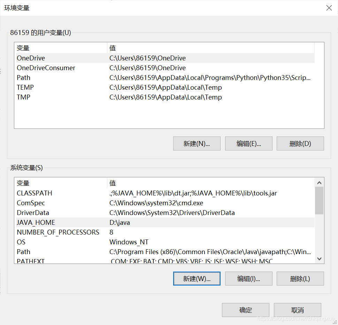Confirm with the 确定 button
The height and width of the screenshot is (325, 338).
(x=246, y=310)
